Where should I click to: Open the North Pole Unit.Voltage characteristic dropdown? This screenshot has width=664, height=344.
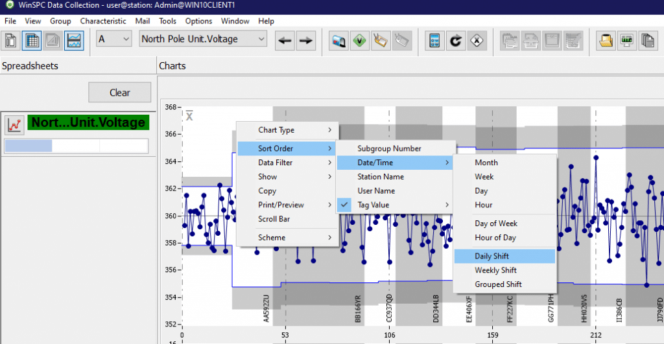pos(203,40)
